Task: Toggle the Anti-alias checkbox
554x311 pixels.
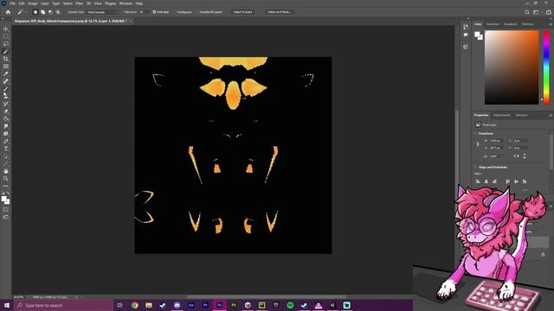Action: coord(154,12)
